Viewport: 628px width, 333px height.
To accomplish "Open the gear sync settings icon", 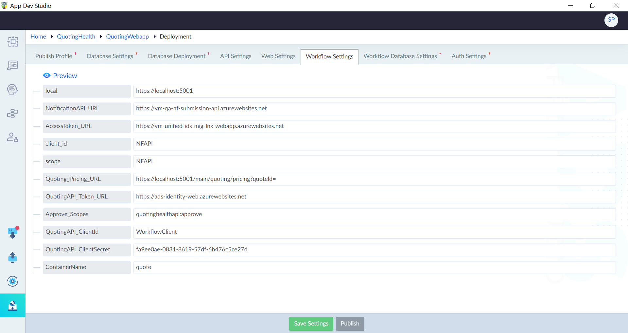I will [13, 281].
